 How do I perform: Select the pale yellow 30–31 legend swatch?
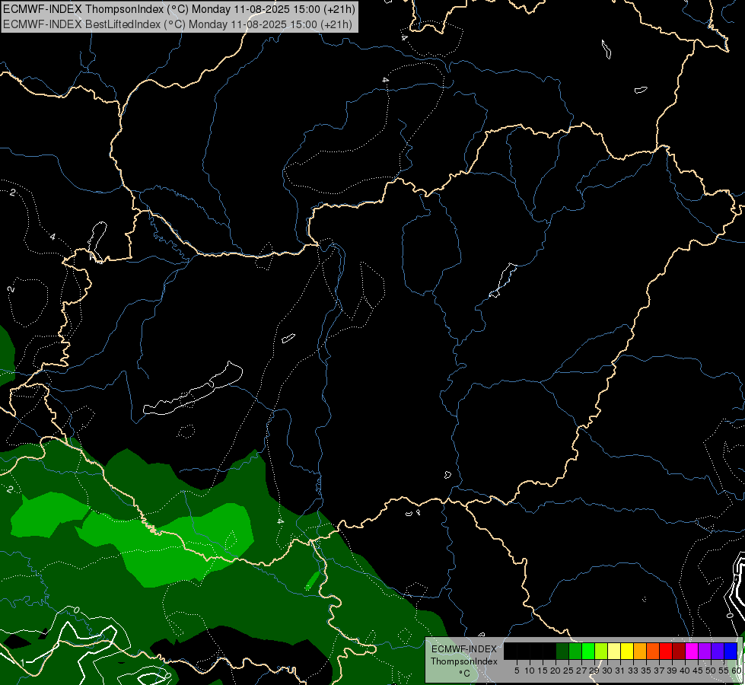tap(614, 651)
